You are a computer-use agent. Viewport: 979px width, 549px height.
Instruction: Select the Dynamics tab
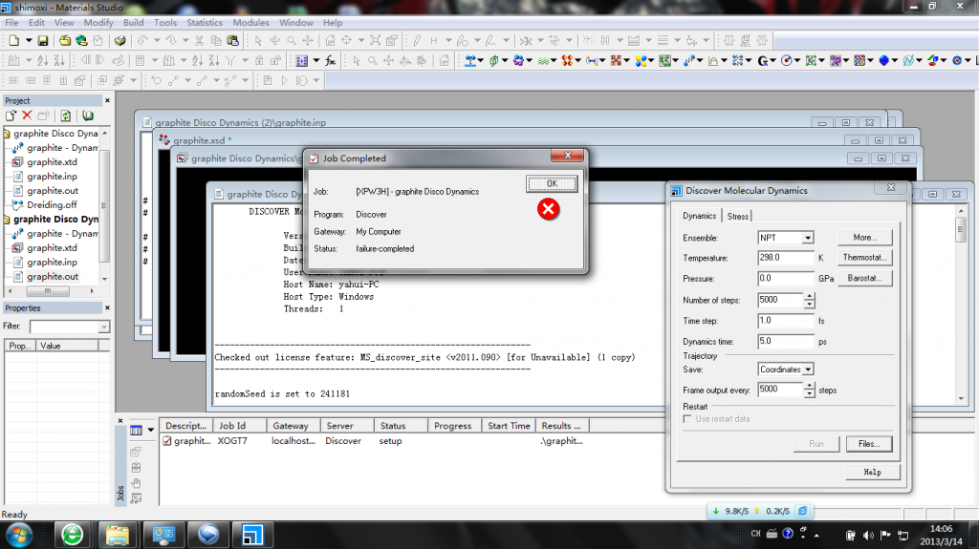point(699,215)
